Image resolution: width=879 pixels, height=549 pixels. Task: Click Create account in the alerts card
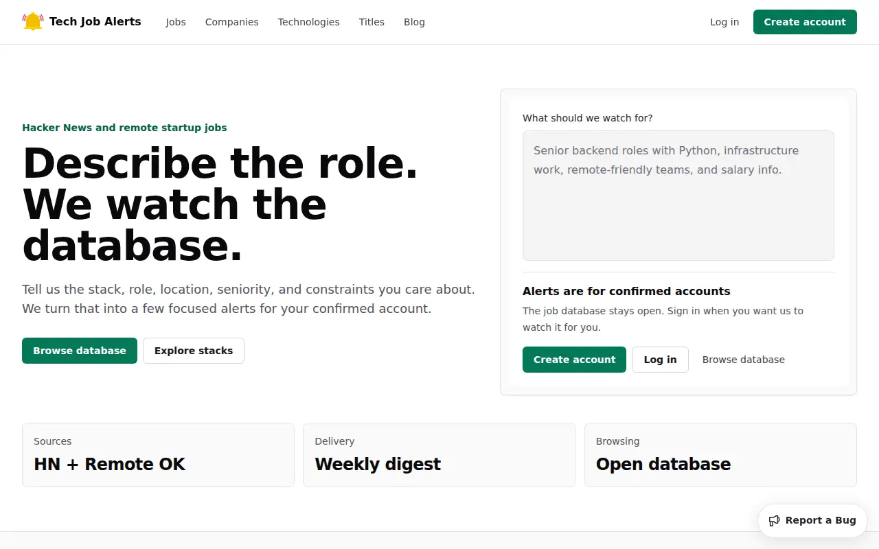[x=574, y=360]
